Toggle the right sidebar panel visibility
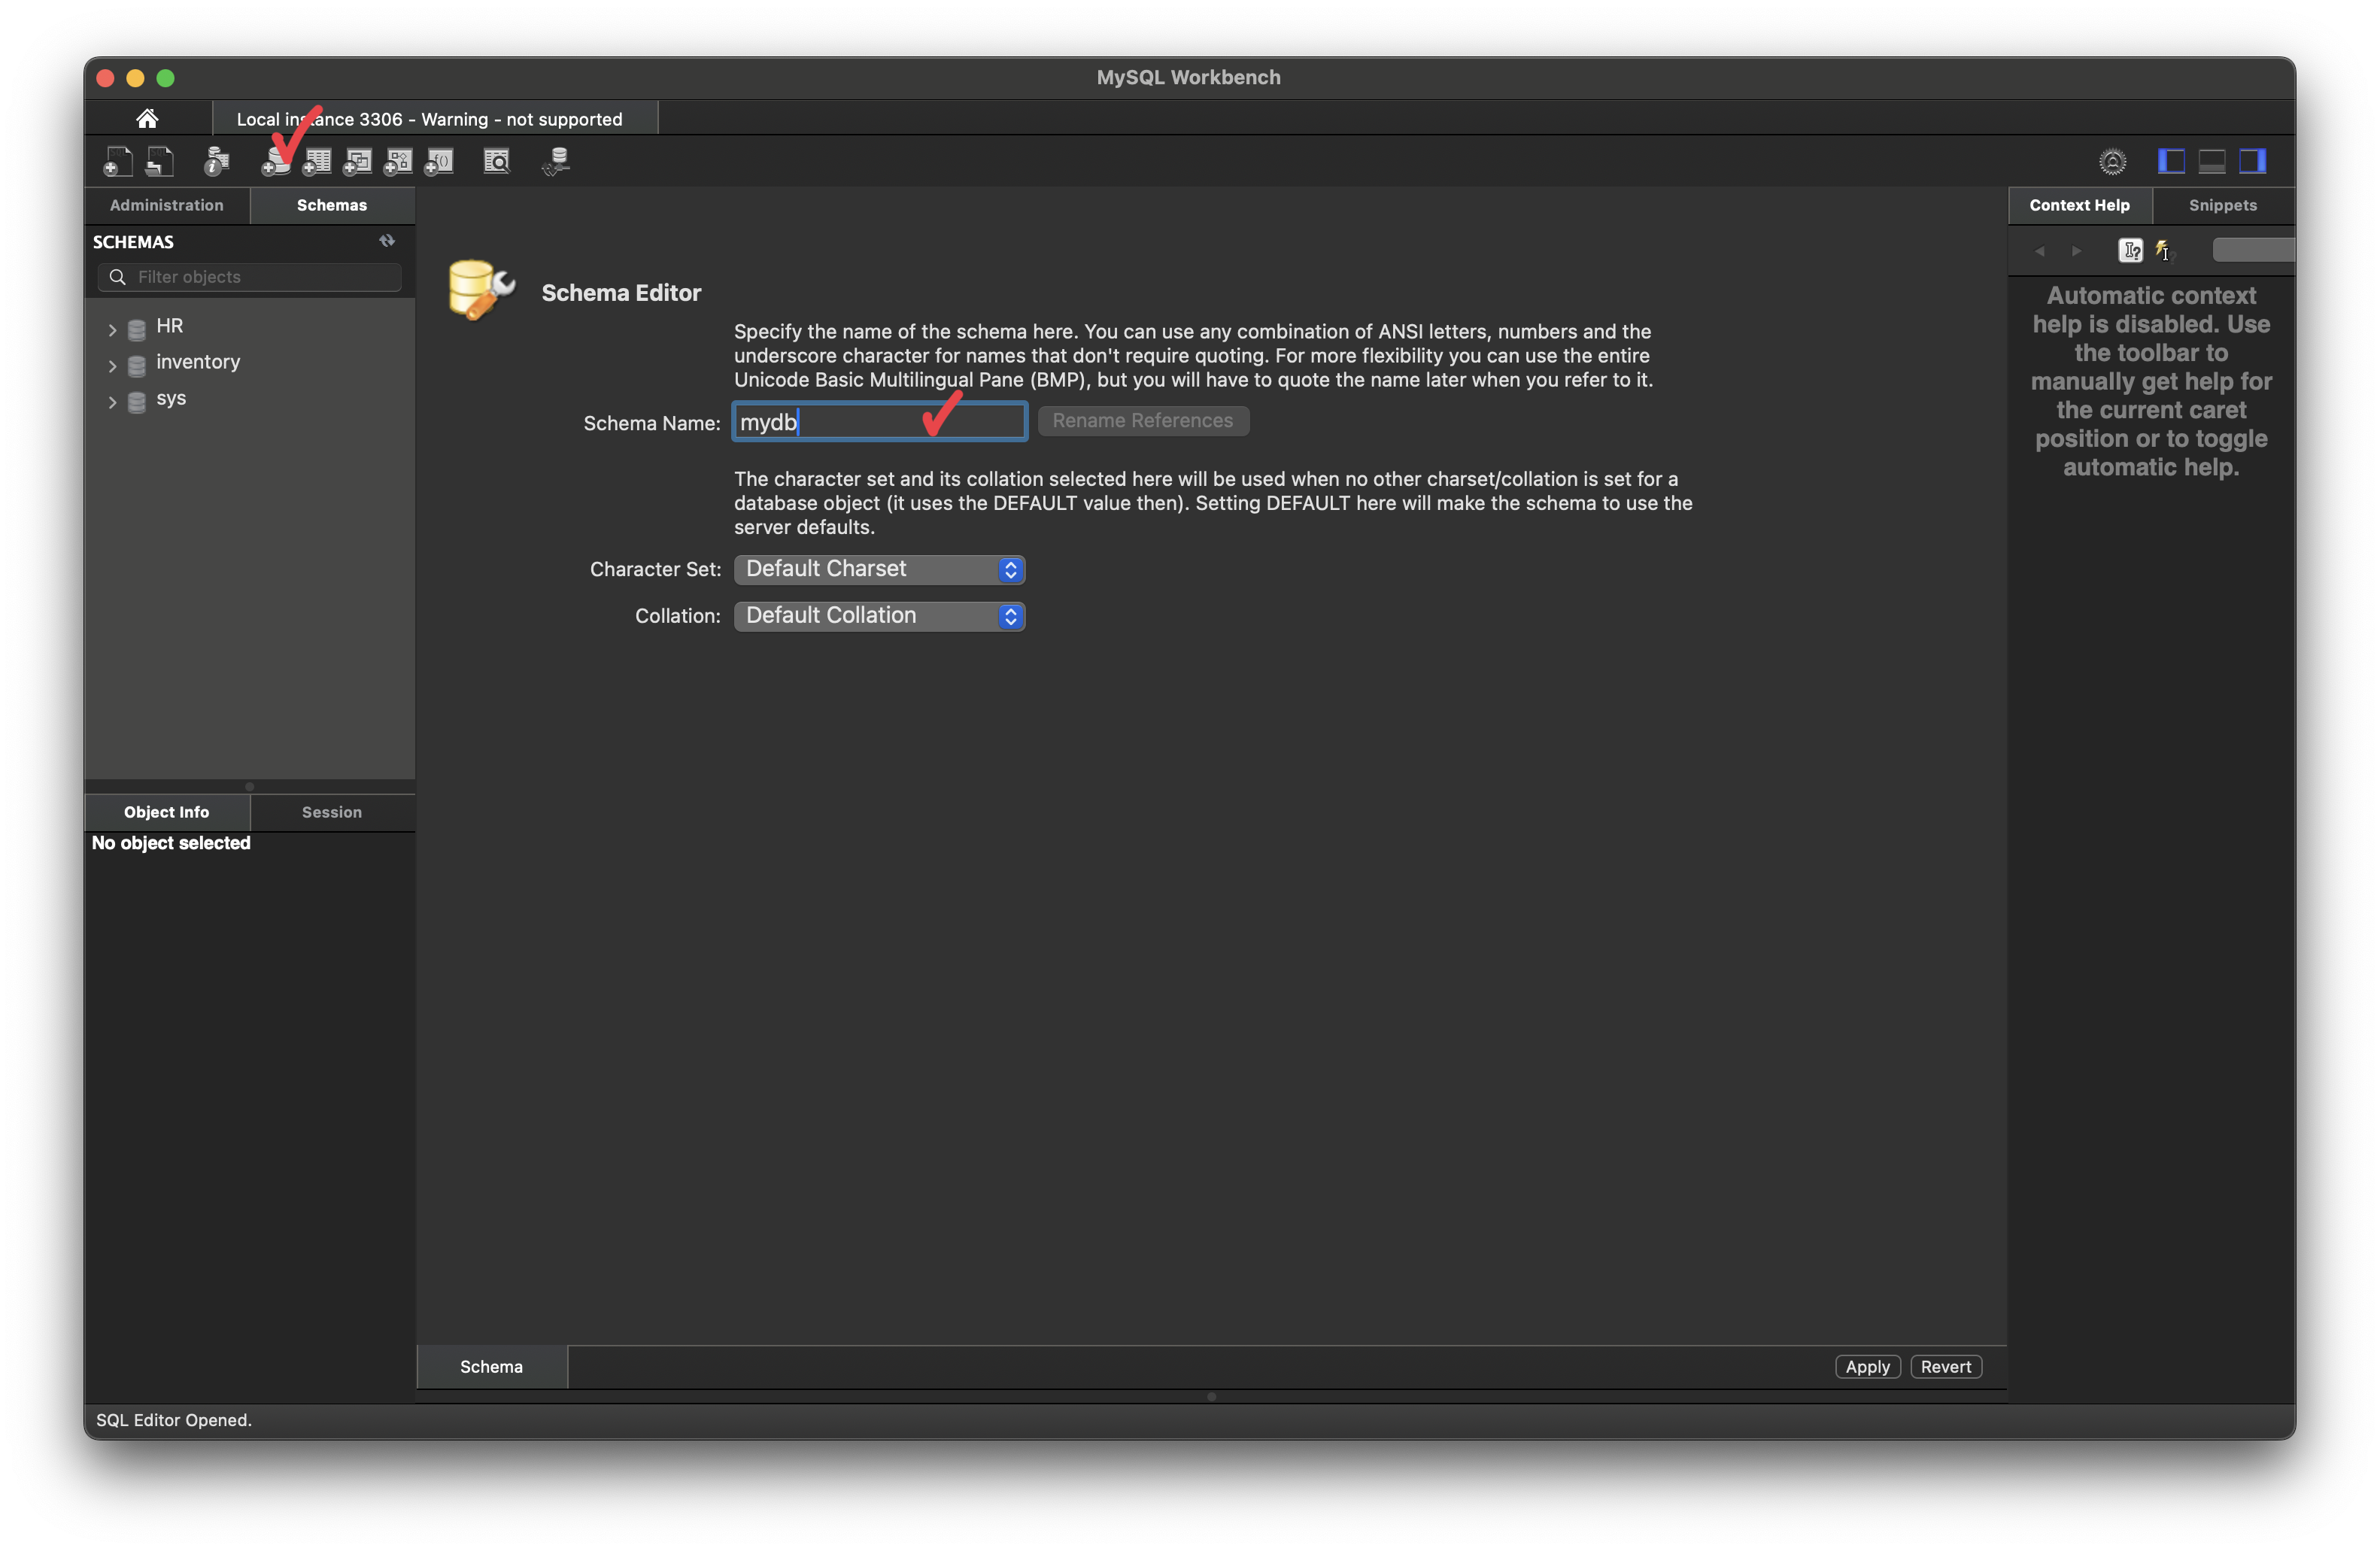Screen dimensions: 2380x1551 [2252, 161]
